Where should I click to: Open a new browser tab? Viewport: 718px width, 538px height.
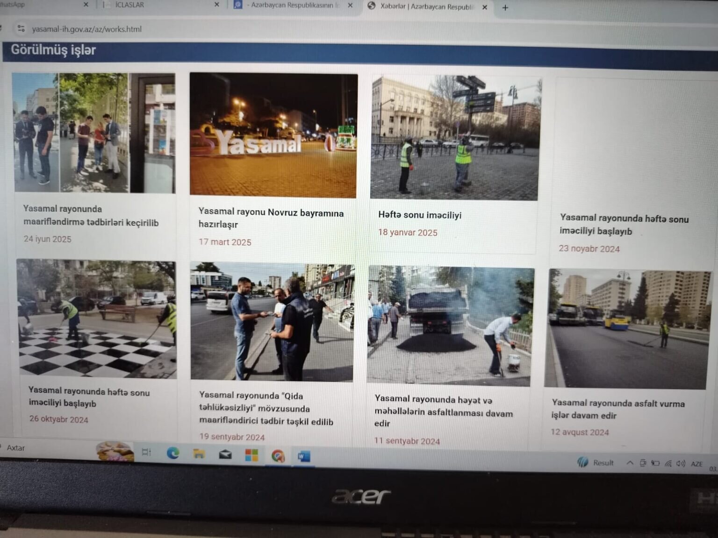[505, 7]
